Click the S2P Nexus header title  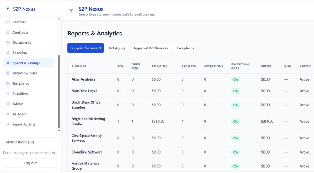click(x=91, y=9)
